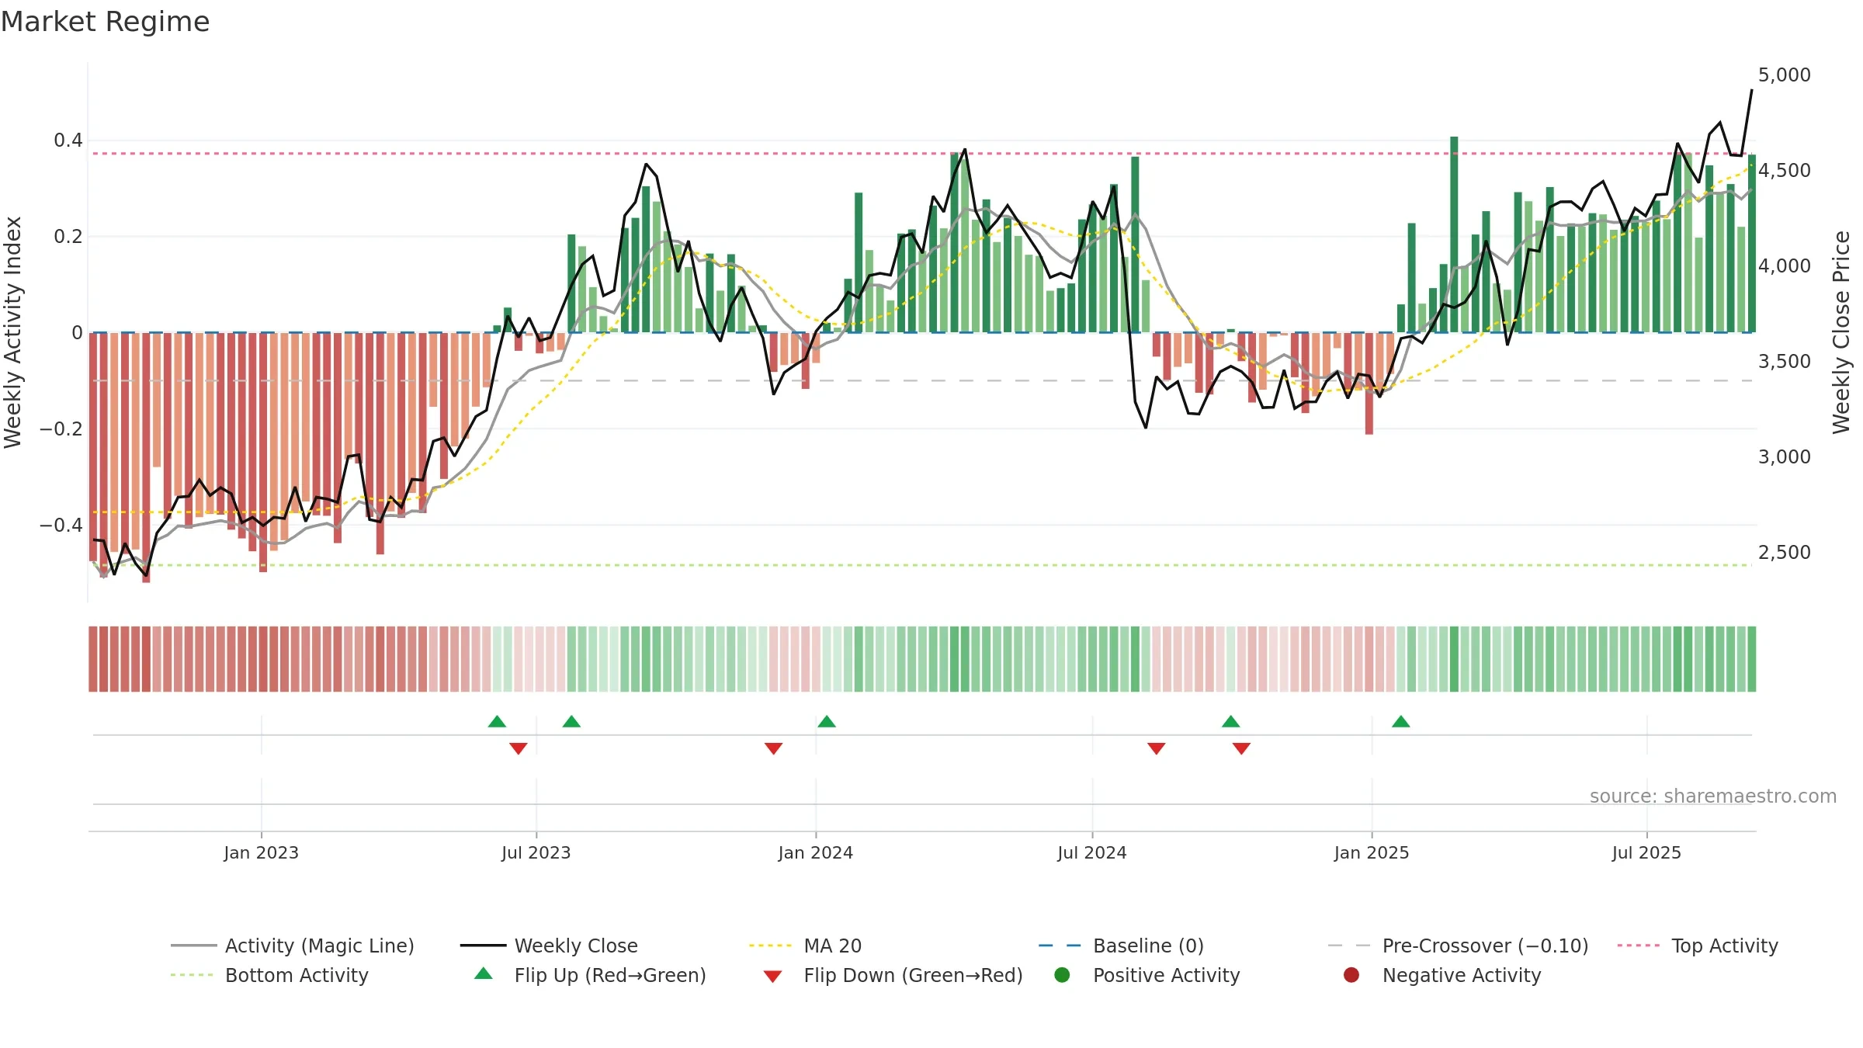Screen dimensions: 1863x1048
Task: Click the 4,000 price axis tick
Action: [x=1784, y=265]
